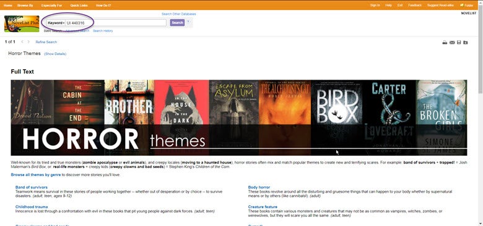
Task: Switch to Advanced Search
Action: click(77, 31)
